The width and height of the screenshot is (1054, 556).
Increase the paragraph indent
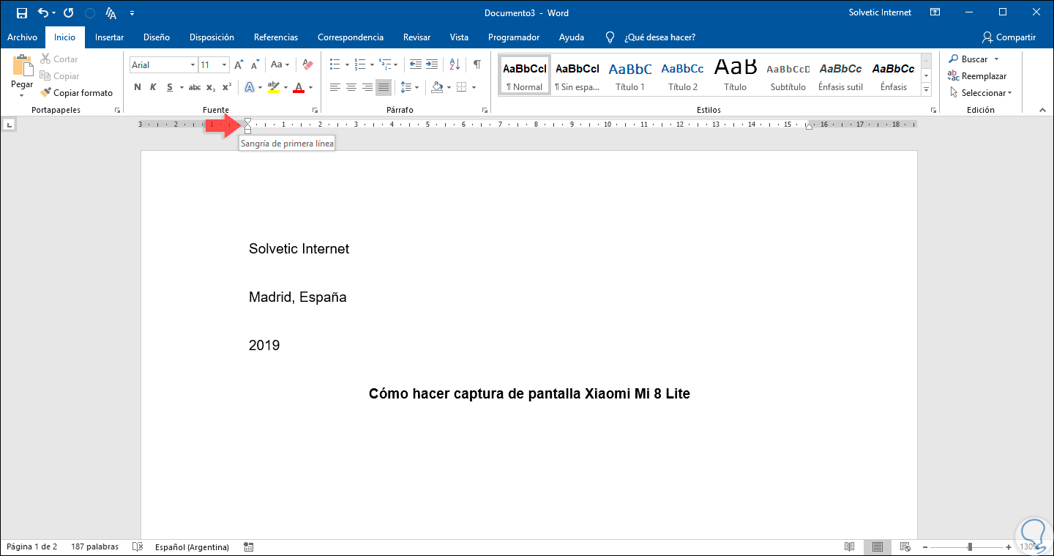[432, 64]
